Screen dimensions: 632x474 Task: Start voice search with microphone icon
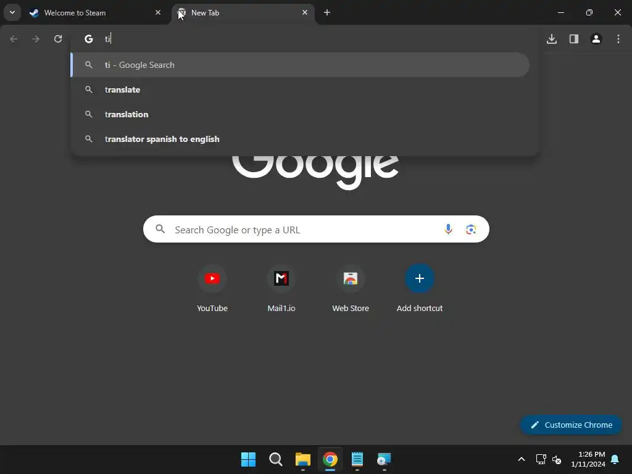[448, 230]
